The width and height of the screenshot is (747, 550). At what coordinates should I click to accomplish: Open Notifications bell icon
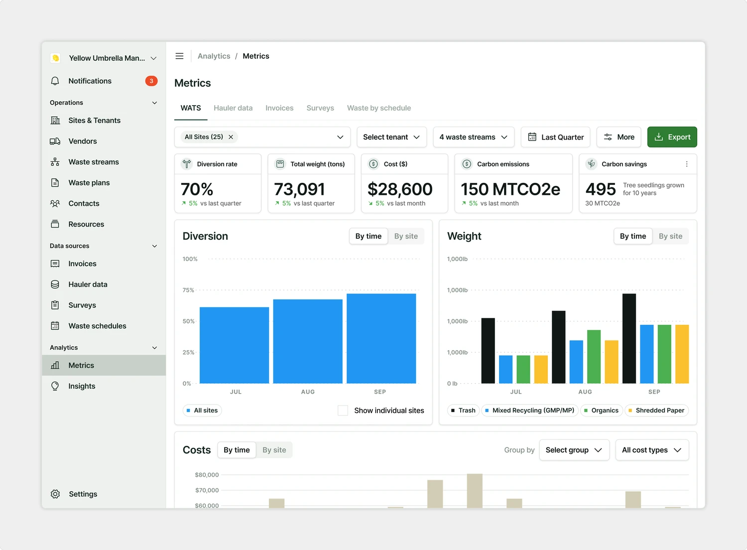point(55,81)
